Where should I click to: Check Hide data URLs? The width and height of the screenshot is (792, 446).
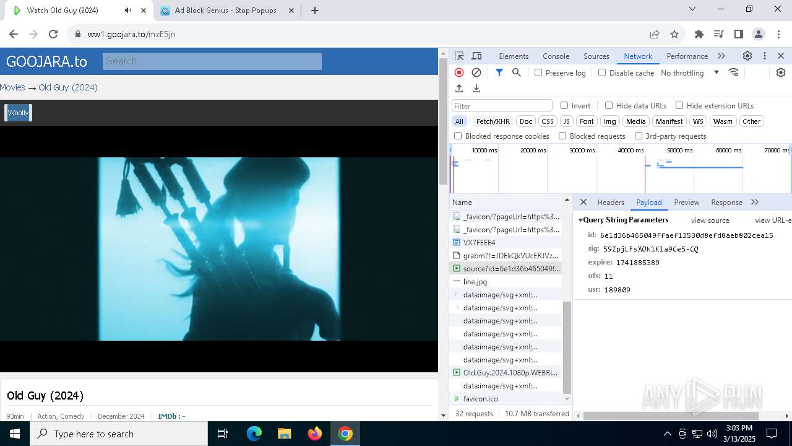pos(609,105)
